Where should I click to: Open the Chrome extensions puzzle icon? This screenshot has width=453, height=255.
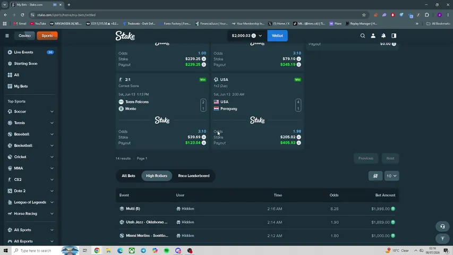(x=426, y=15)
